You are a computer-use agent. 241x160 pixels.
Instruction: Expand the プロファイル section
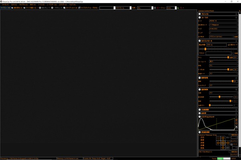coord(200,14)
